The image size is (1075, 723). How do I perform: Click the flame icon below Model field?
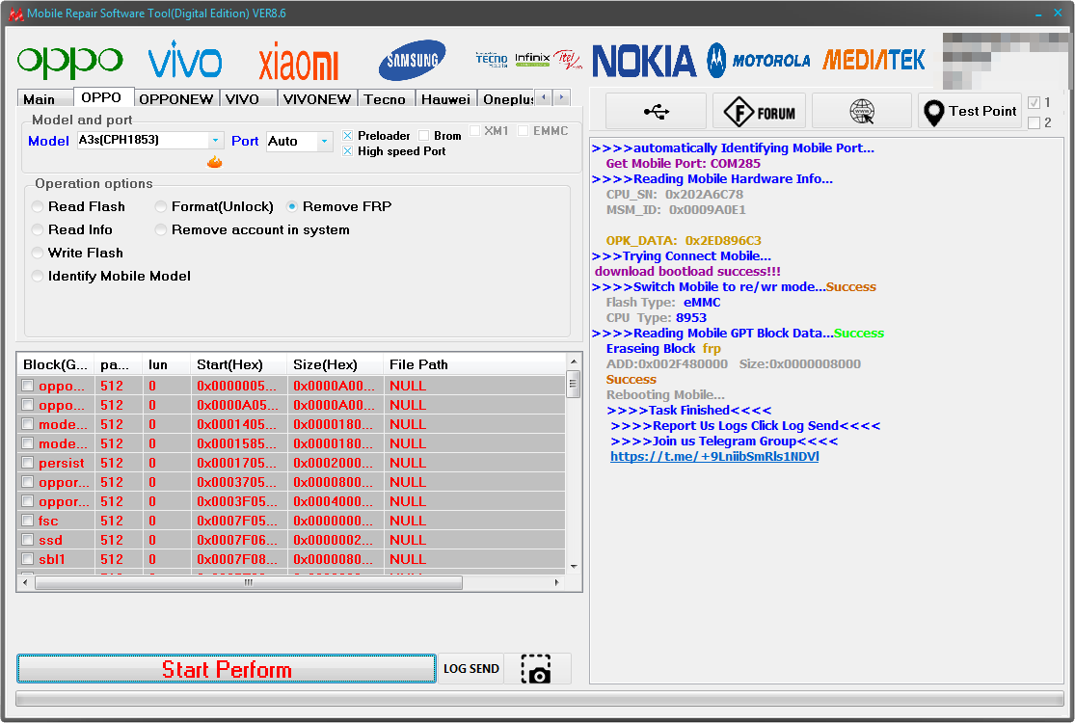pyautogui.click(x=215, y=162)
